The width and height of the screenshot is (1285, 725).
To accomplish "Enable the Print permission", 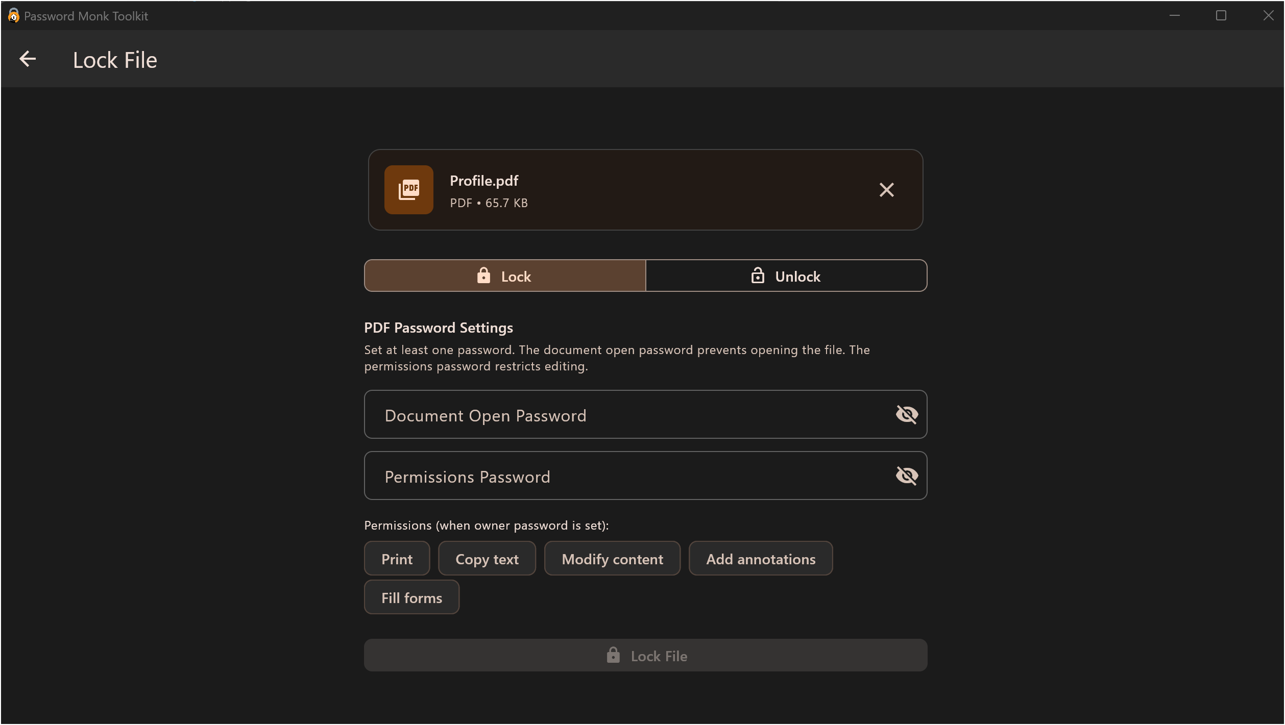I will point(397,558).
